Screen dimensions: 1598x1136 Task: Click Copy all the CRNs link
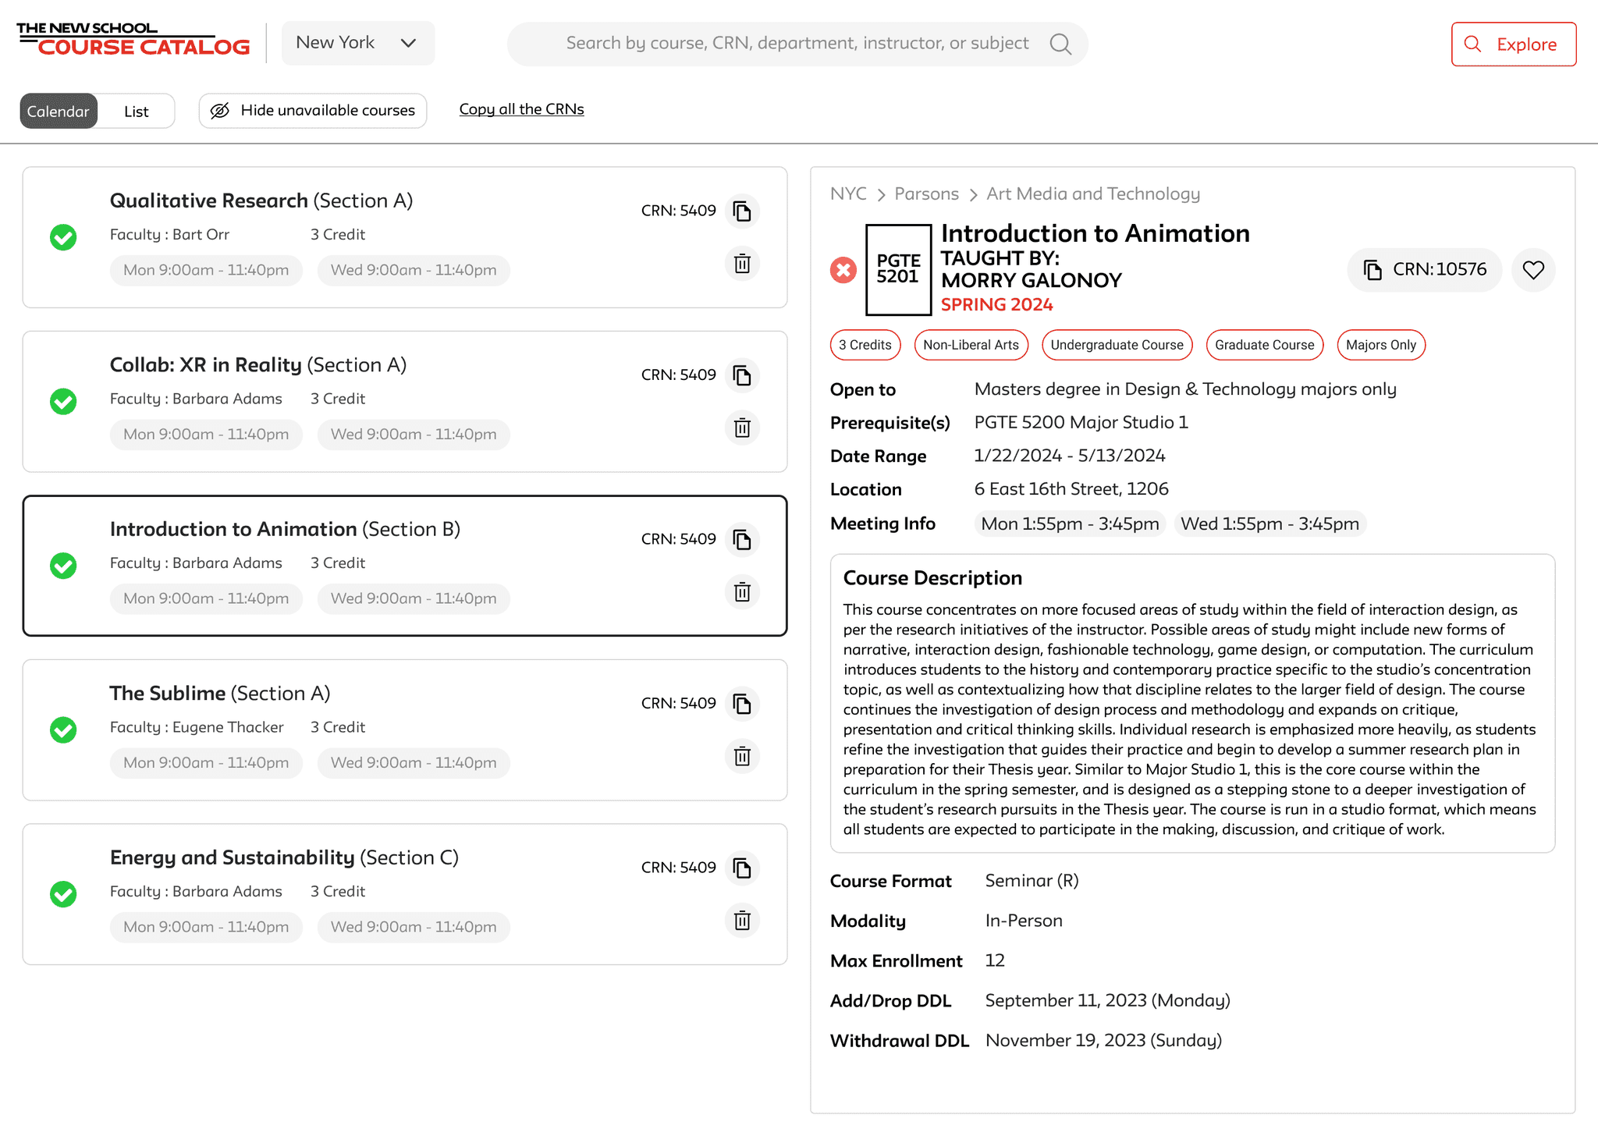pyautogui.click(x=521, y=109)
